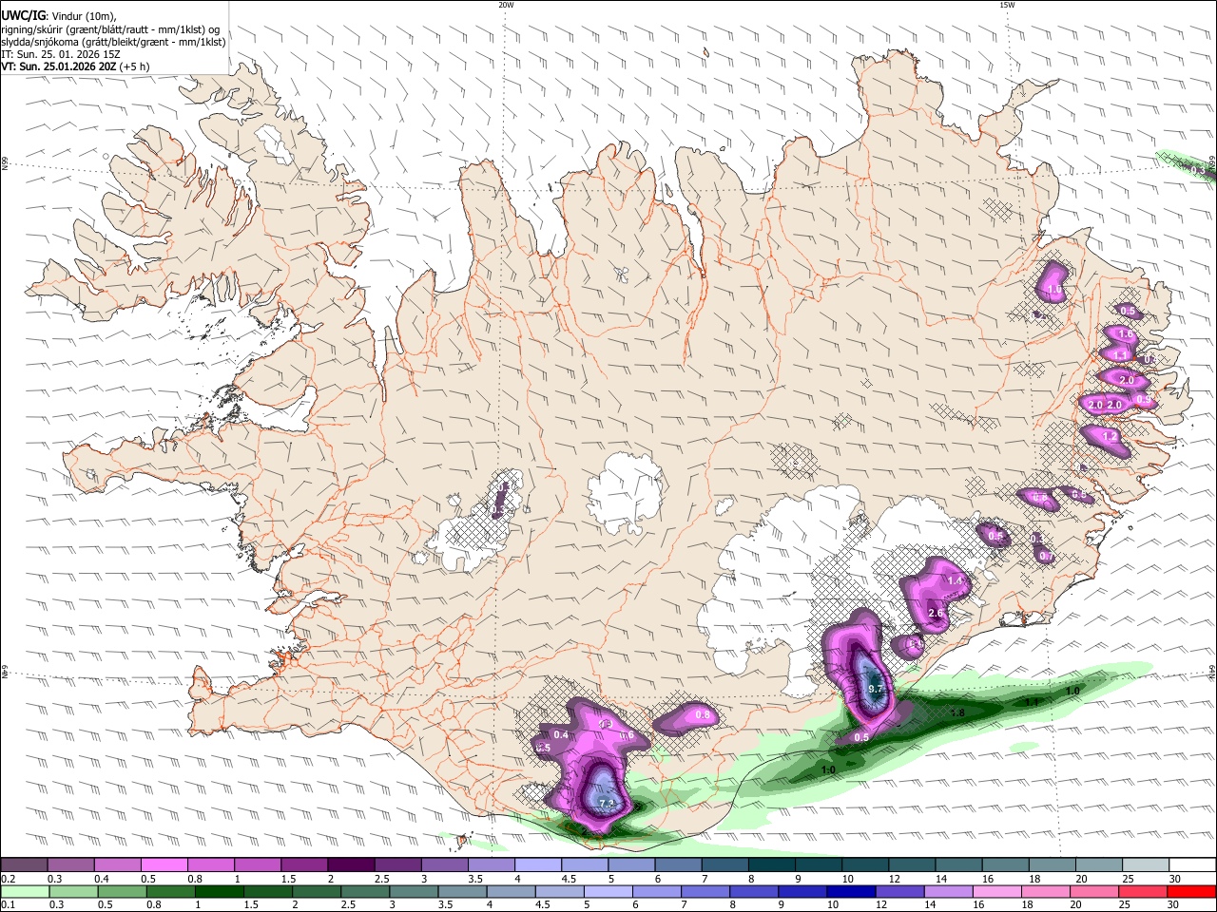Click upper legend swatch between 6 and 7
Screen dimensions: 1217x912
[678, 865]
